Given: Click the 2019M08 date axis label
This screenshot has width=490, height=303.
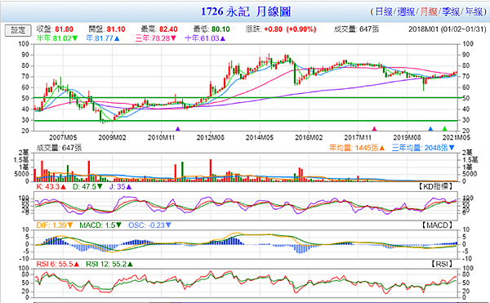Looking at the screenshot, I should pos(407,137).
